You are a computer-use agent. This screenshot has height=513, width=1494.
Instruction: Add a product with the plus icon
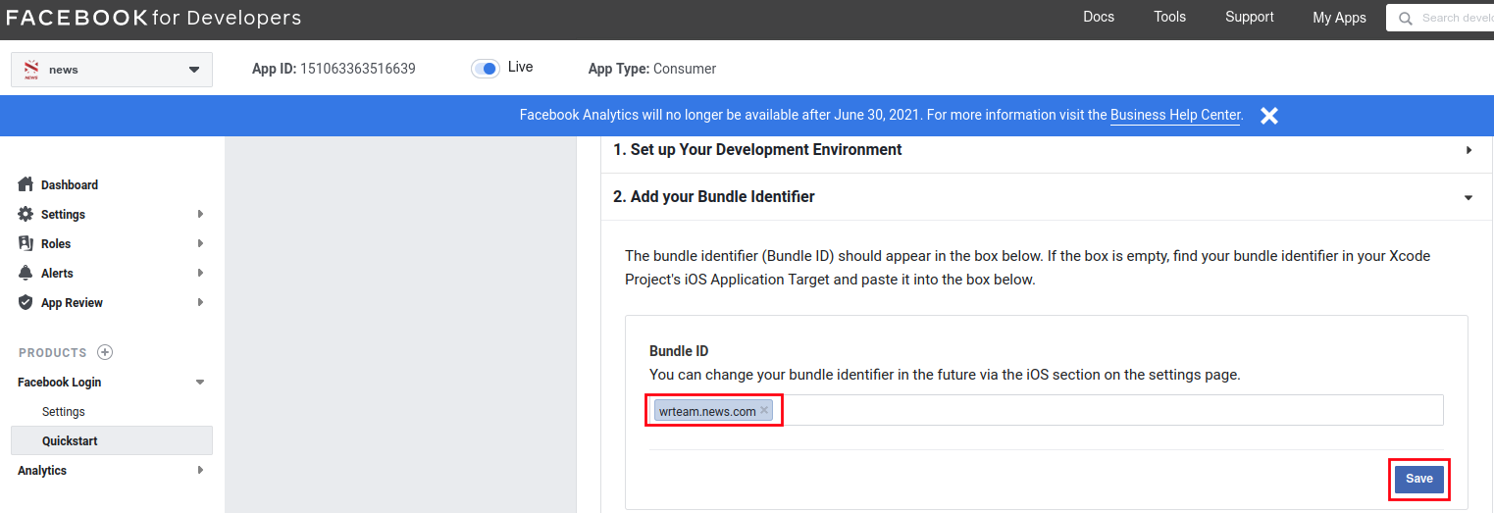click(x=105, y=352)
